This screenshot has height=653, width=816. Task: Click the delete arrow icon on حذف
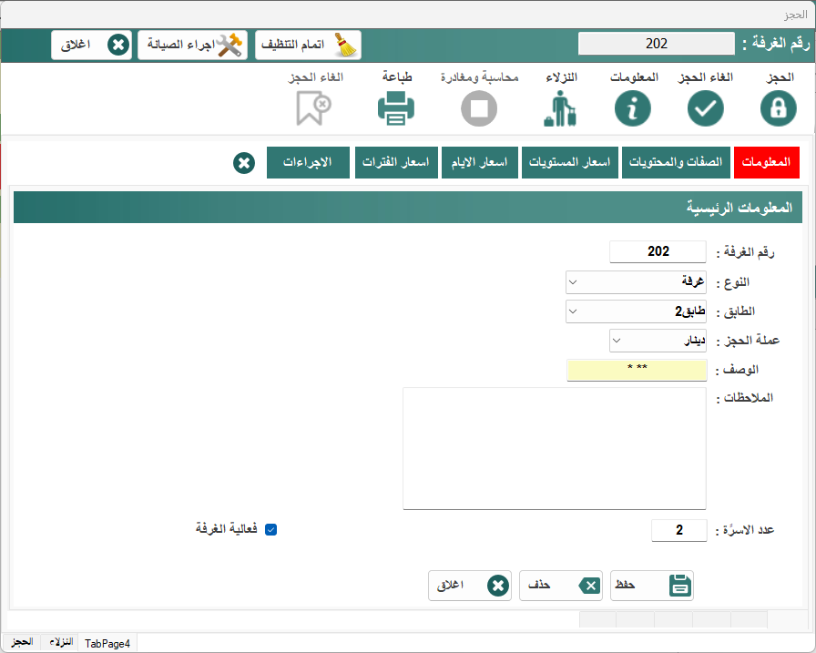point(589,586)
